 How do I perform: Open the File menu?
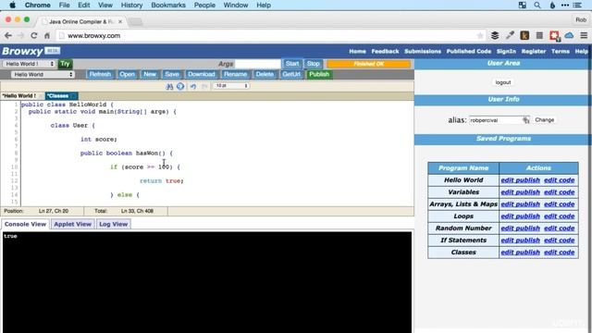pyautogui.click(x=64, y=5)
